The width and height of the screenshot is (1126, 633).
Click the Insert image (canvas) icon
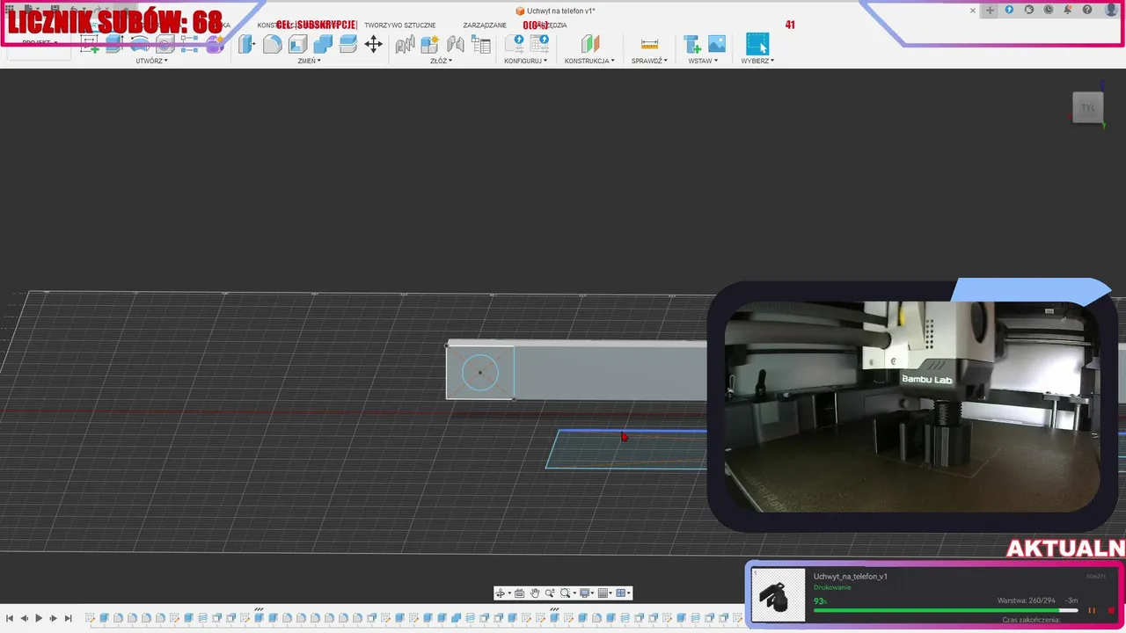tap(717, 44)
